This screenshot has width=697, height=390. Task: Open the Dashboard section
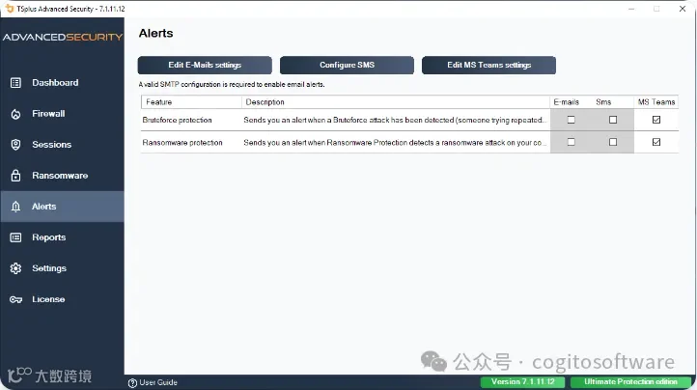(x=62, y=83)
